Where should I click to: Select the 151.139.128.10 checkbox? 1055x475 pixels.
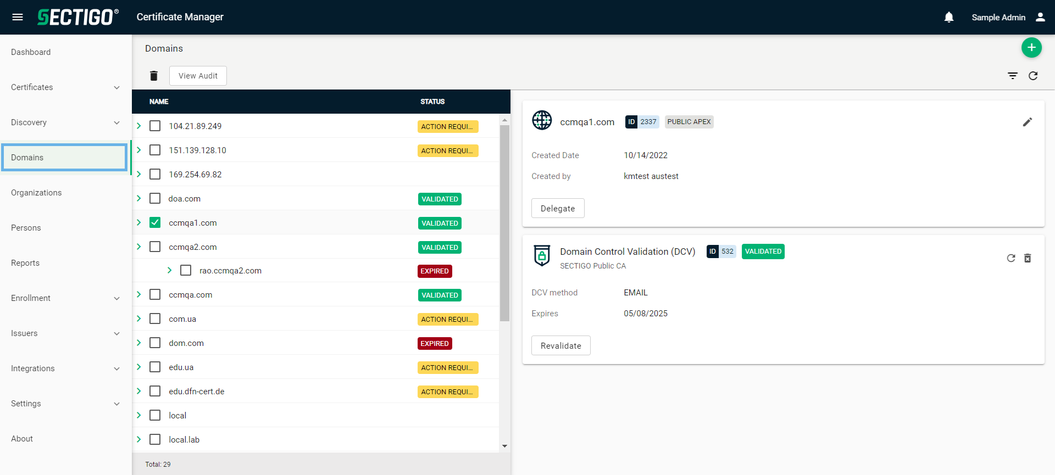pyautogui.click(x=155, y=150)
